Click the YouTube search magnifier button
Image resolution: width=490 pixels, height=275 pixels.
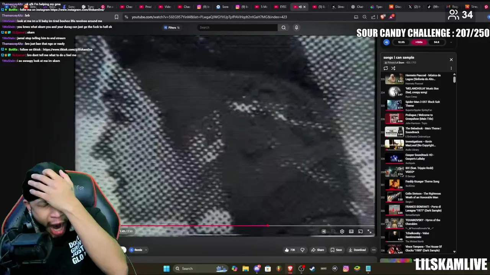284,27
